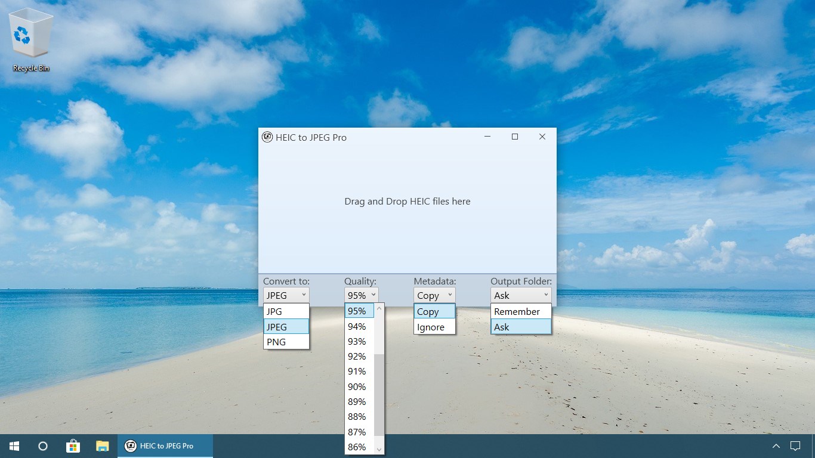Open the Recycle Bin desktop icon
The width and height of the screenshot is (815, 458).
point(31,41)
